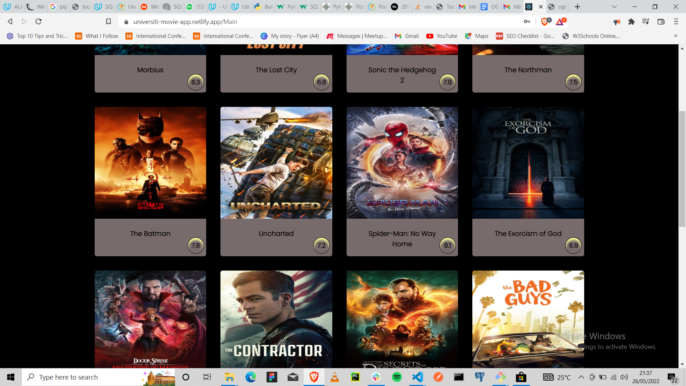Open Visual Studio Code from taskbar
The width and height of the screenshot is (686, 386).
tap(417, 377)
